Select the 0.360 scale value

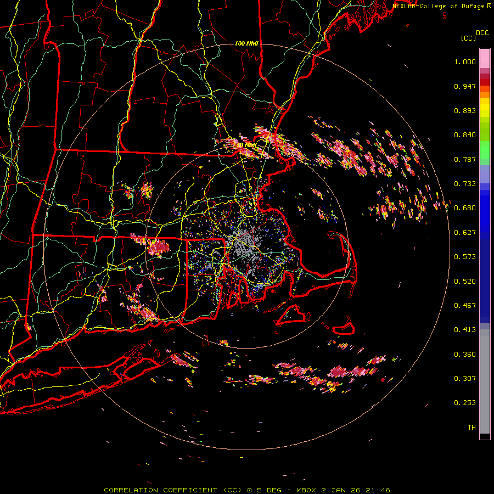point(465,355)
